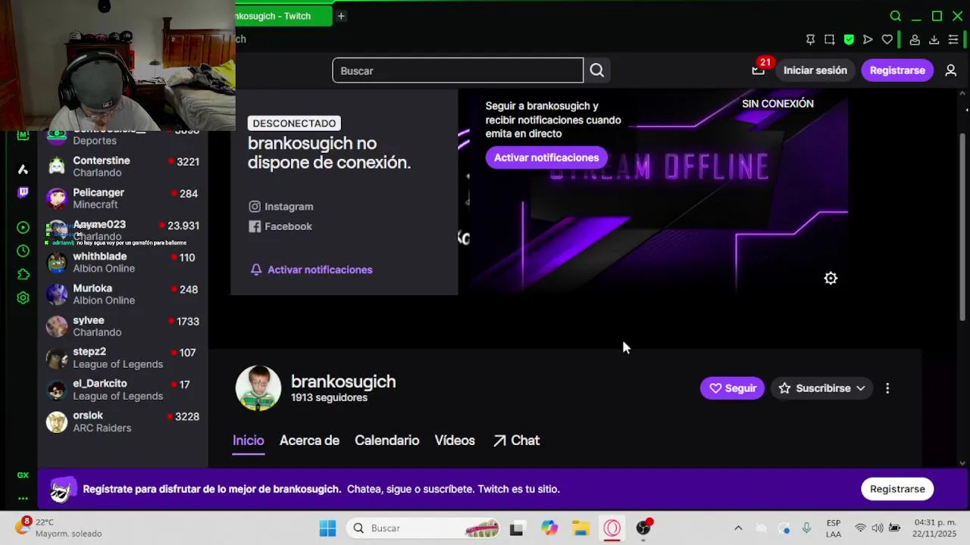Open whithblade Albion Online channel
This screenshot has width=970, height=545.
pos(123,262)
